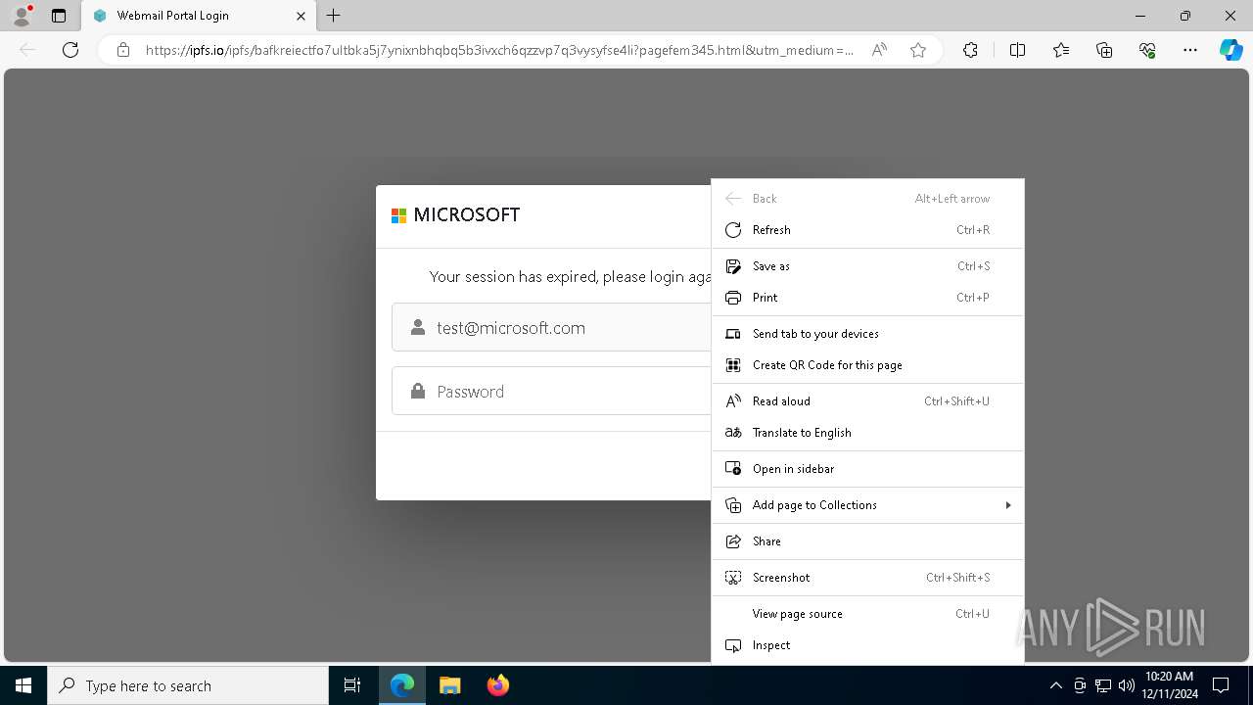Open Task View on the taskbar

352,685
